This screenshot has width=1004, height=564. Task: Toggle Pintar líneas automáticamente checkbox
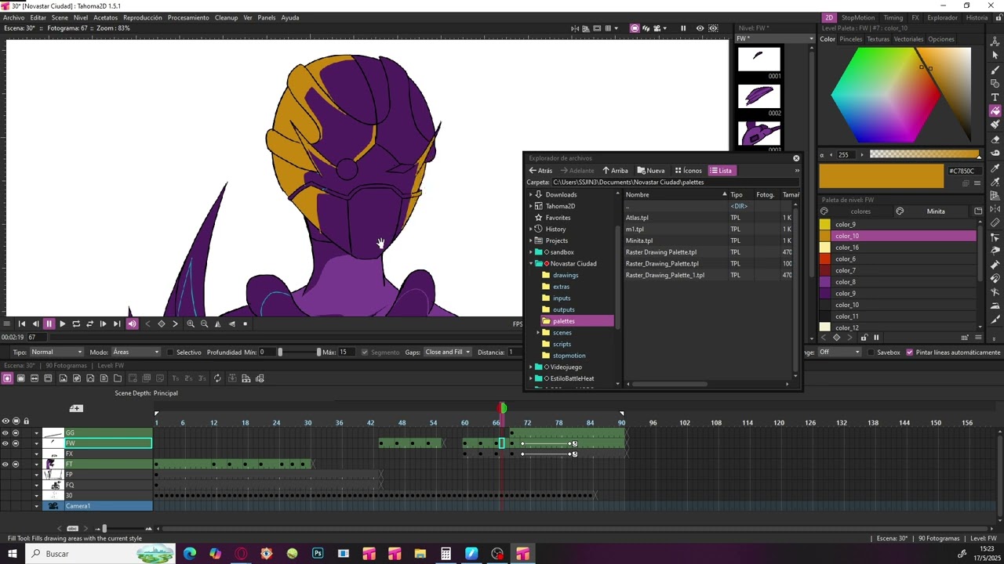(910, 352)
